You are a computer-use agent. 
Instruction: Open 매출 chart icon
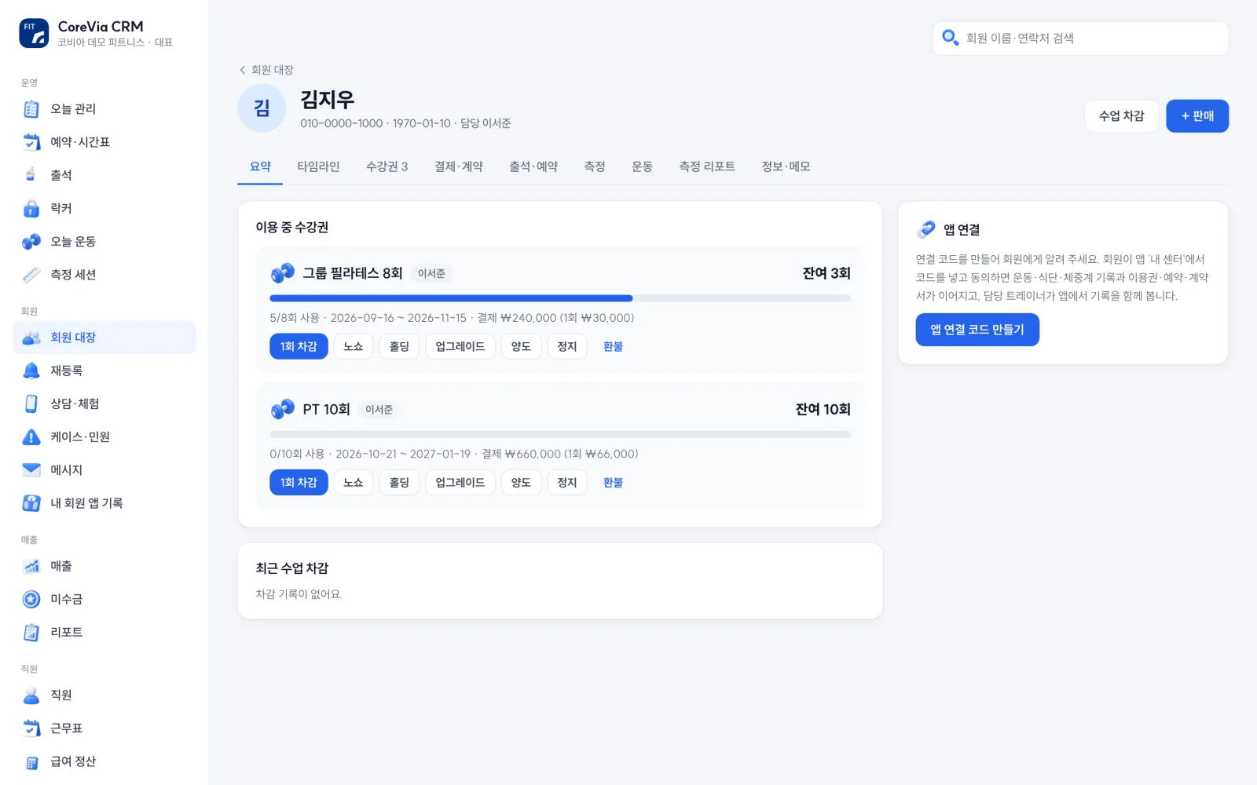click(31, 566)
